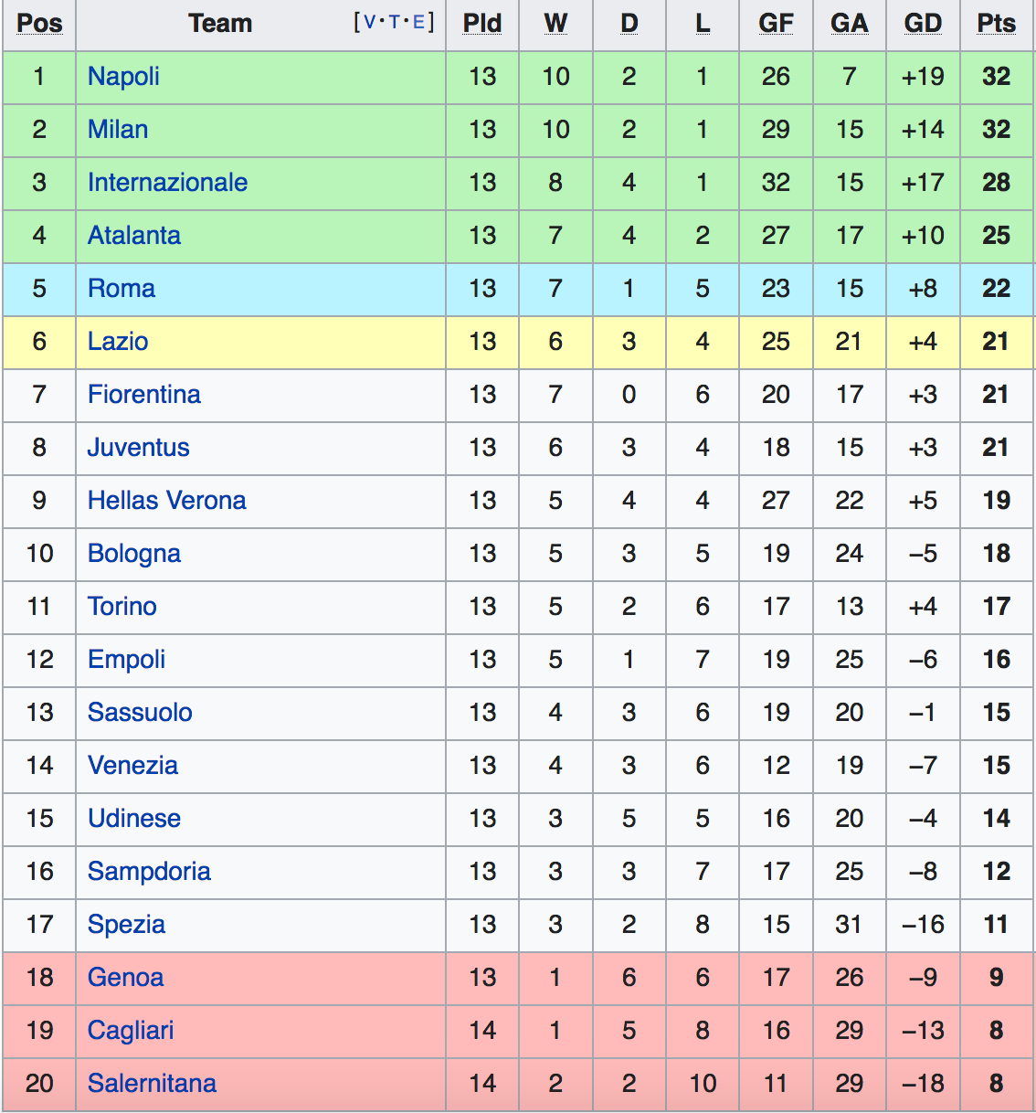Click the Pld column header abbreviation

click(x=482, y=24)
